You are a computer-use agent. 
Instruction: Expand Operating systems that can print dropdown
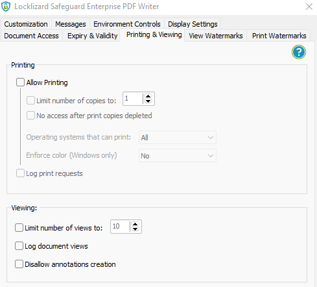pos(178,138)
